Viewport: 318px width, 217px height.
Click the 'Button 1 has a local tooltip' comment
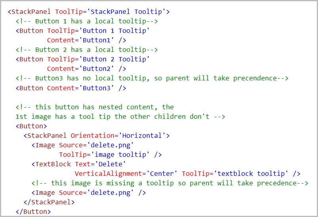[x=87, y=21]
